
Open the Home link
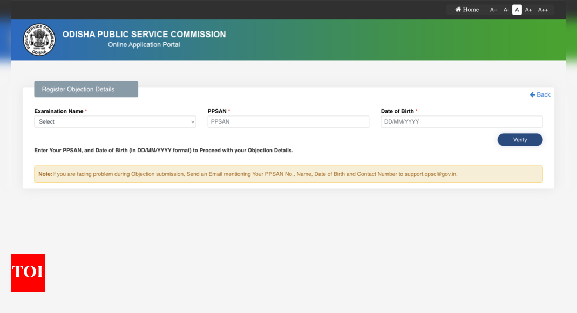(x=467, y=10)
